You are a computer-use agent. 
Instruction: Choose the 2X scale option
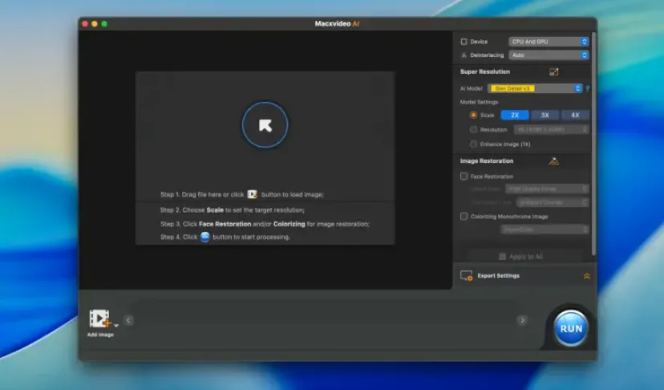click(x=515, y=115)
